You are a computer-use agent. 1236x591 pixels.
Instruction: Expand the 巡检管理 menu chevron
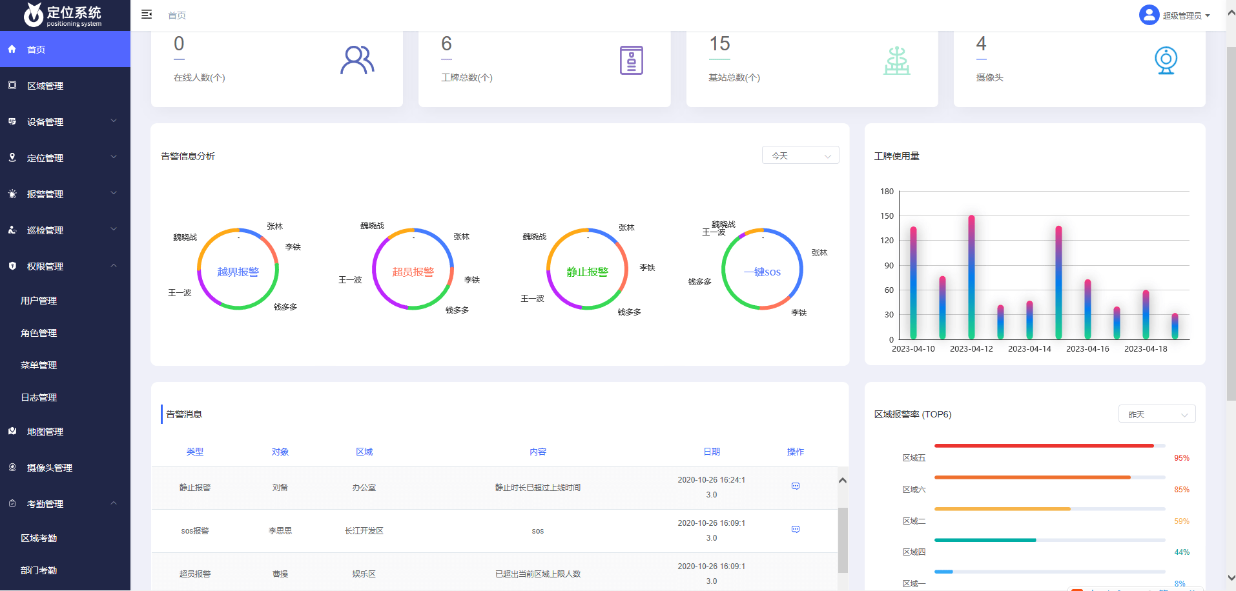pos(114,229)
